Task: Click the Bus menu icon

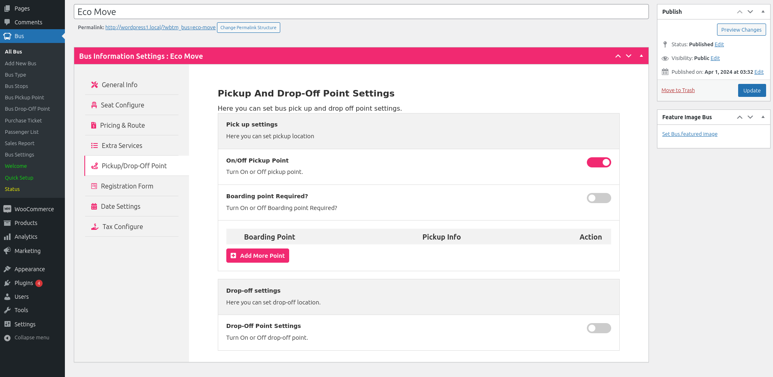Action: [x=7, y=36]
